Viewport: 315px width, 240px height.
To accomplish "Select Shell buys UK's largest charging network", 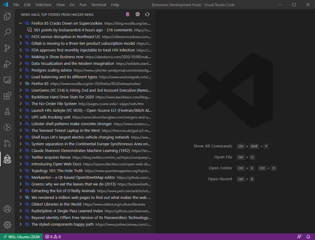I will pos(85,137).
